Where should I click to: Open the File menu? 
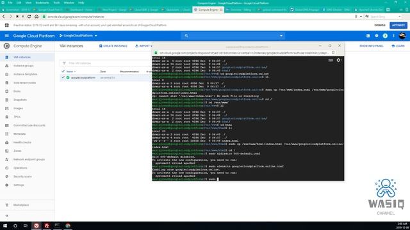[x=10, y=3]
